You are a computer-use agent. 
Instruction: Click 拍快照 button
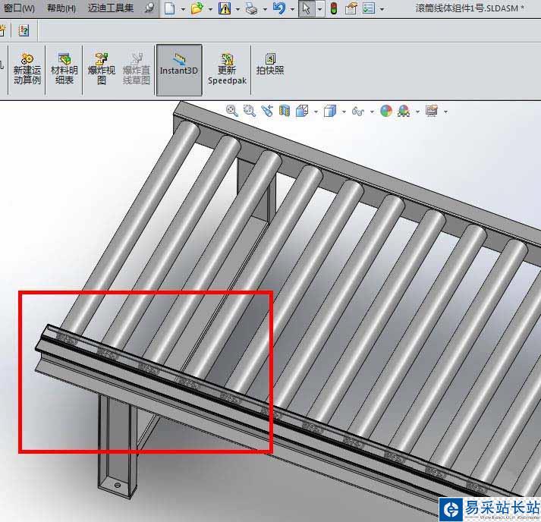coord(270,64)
